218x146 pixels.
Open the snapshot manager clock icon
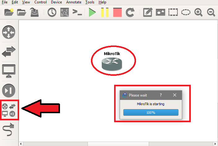52,12
